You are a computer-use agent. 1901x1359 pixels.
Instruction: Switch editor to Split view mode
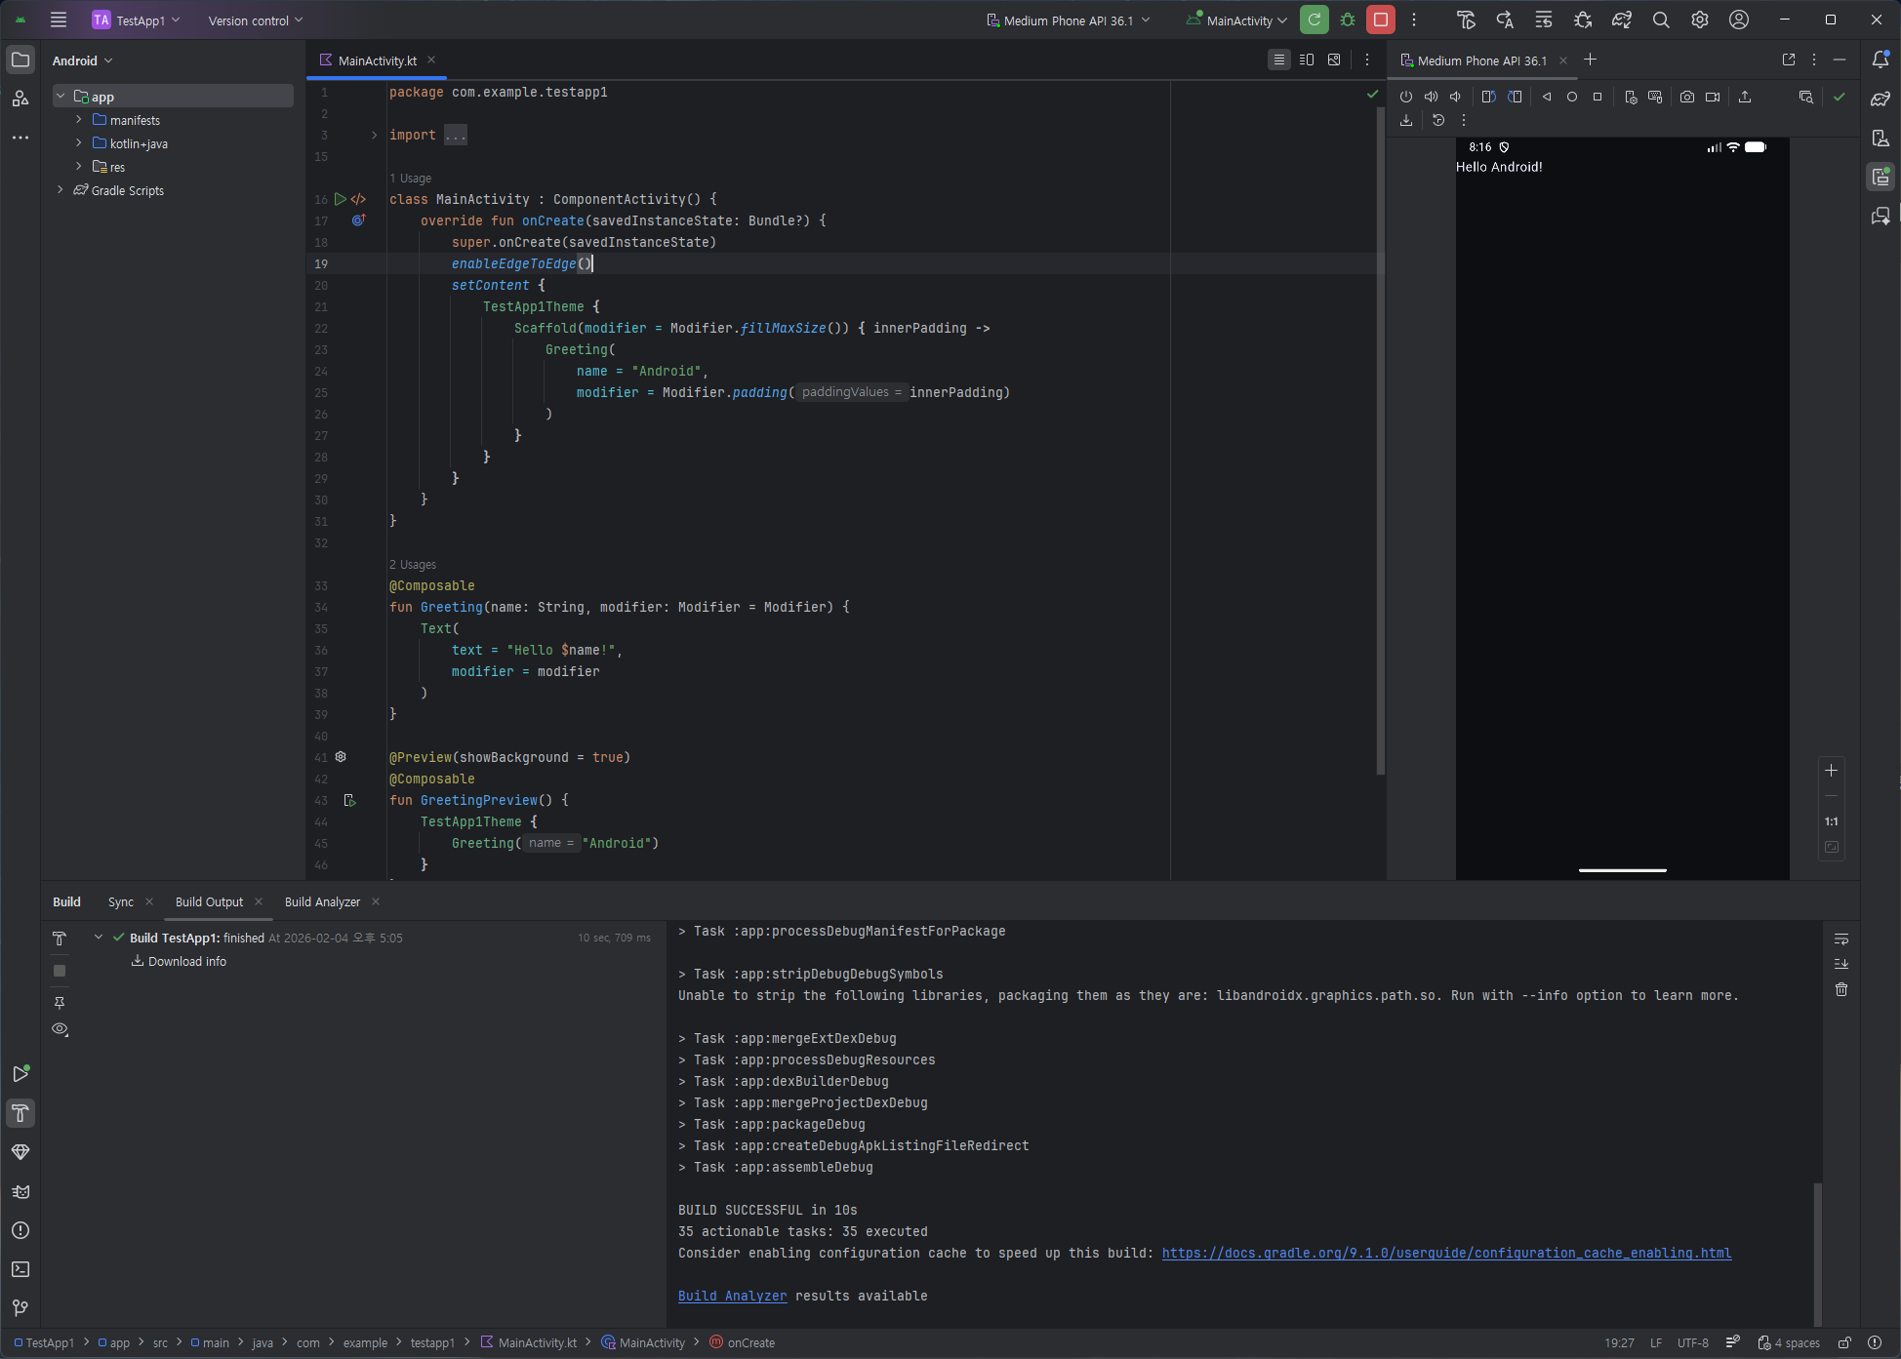pos(1307,60)
